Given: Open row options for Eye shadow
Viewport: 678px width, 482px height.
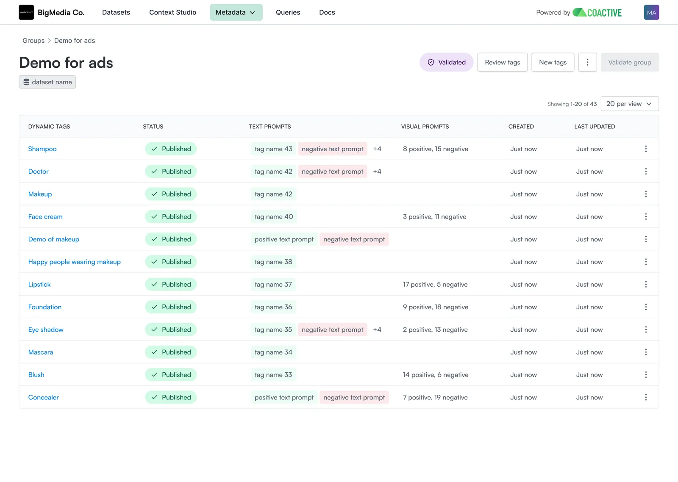Looking at the screenshot, I should pos(646,330).
